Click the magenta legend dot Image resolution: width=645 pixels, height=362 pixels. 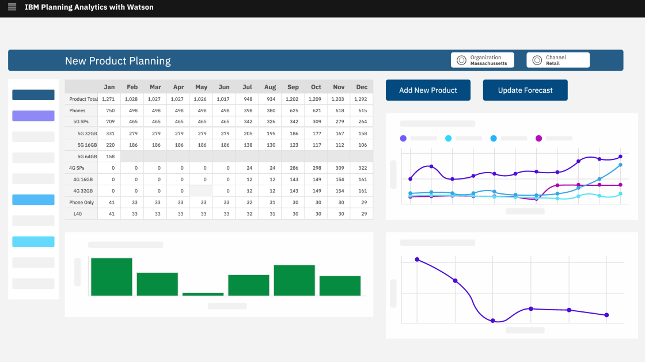click(538, 139)
